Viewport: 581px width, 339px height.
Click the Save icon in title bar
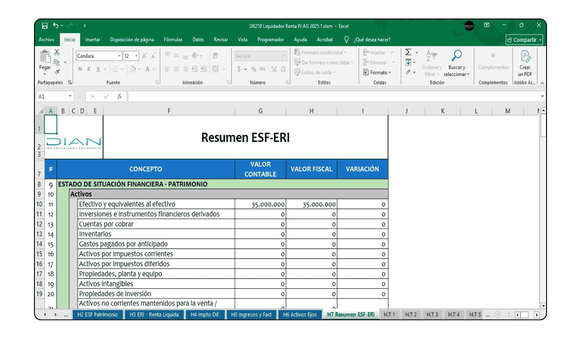tap(45, 26)
